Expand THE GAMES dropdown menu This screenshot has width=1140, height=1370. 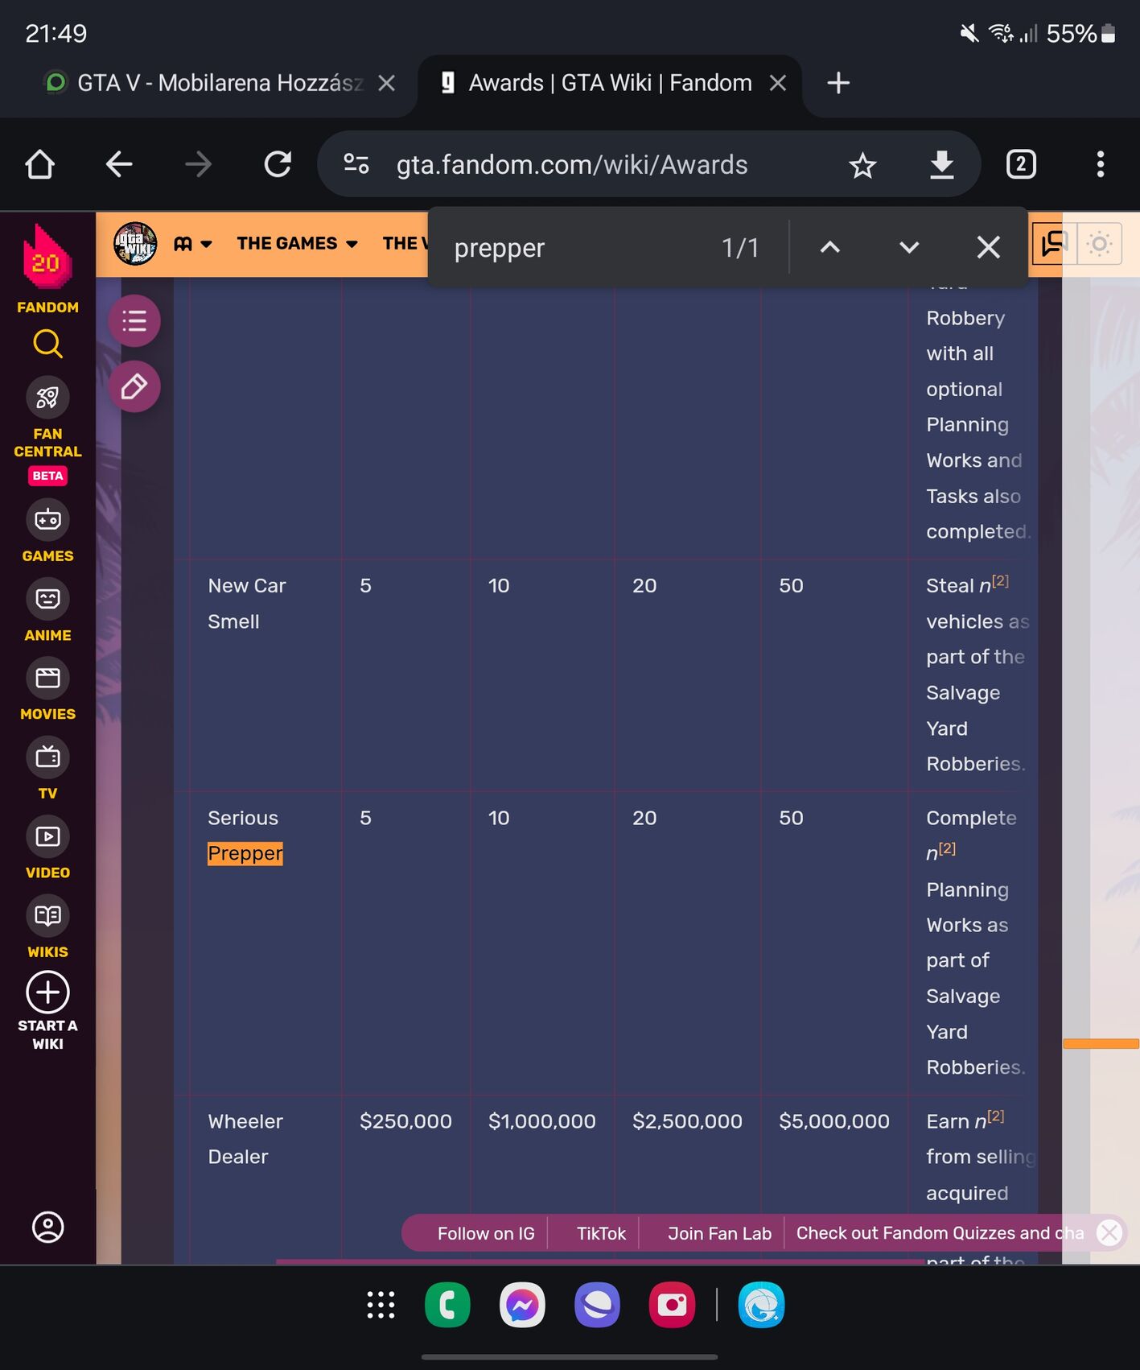[297, 243]
